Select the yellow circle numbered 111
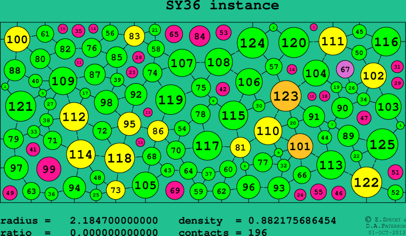 [x=333, y=41]
